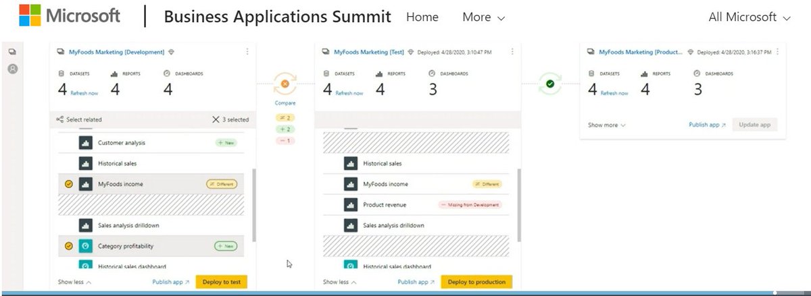Screen dimensions: 811x296
Task: Open the Business Applications Summit title link
Action: pos(277,17)
